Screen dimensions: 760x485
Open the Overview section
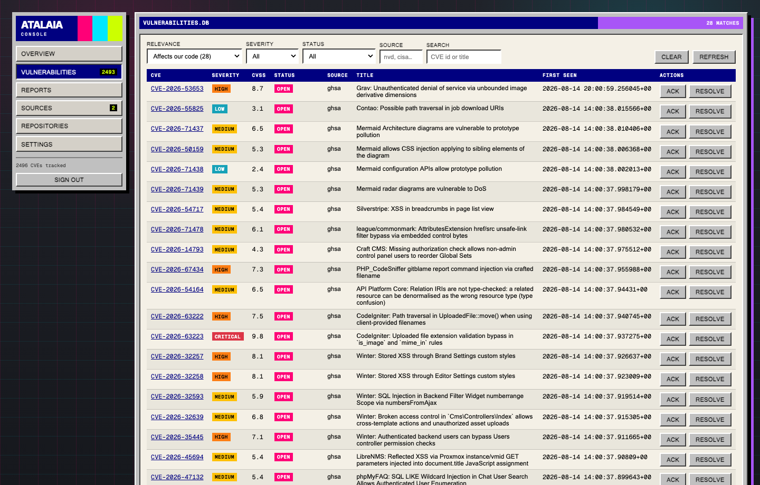pos(69,54)
